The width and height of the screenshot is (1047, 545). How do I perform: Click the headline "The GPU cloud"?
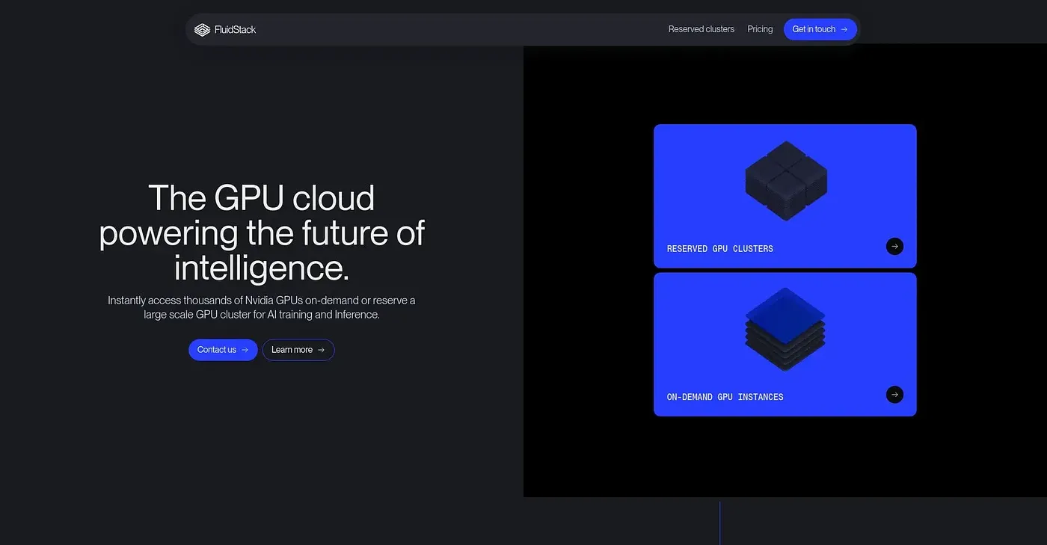(262, 198)
